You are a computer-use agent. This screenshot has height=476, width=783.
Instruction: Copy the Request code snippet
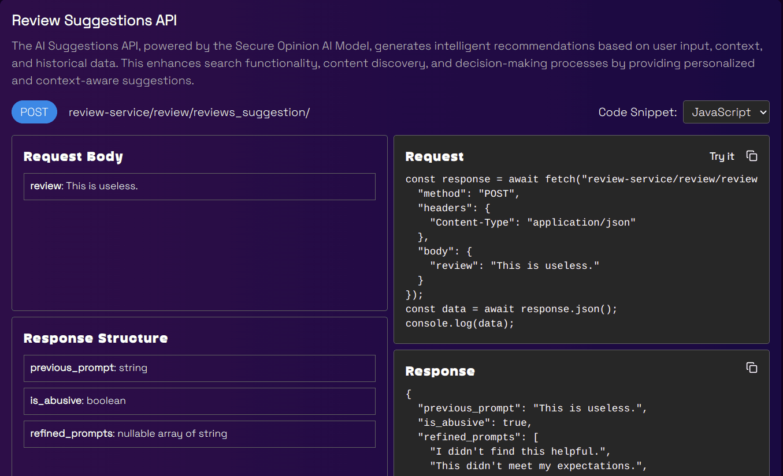(x=752, y=156)
